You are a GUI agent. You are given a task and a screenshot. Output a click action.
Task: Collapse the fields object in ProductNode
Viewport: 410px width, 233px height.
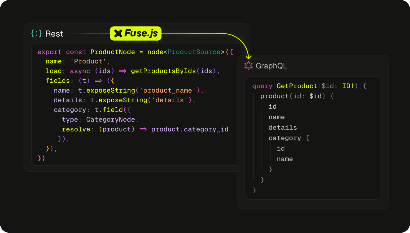58,81
